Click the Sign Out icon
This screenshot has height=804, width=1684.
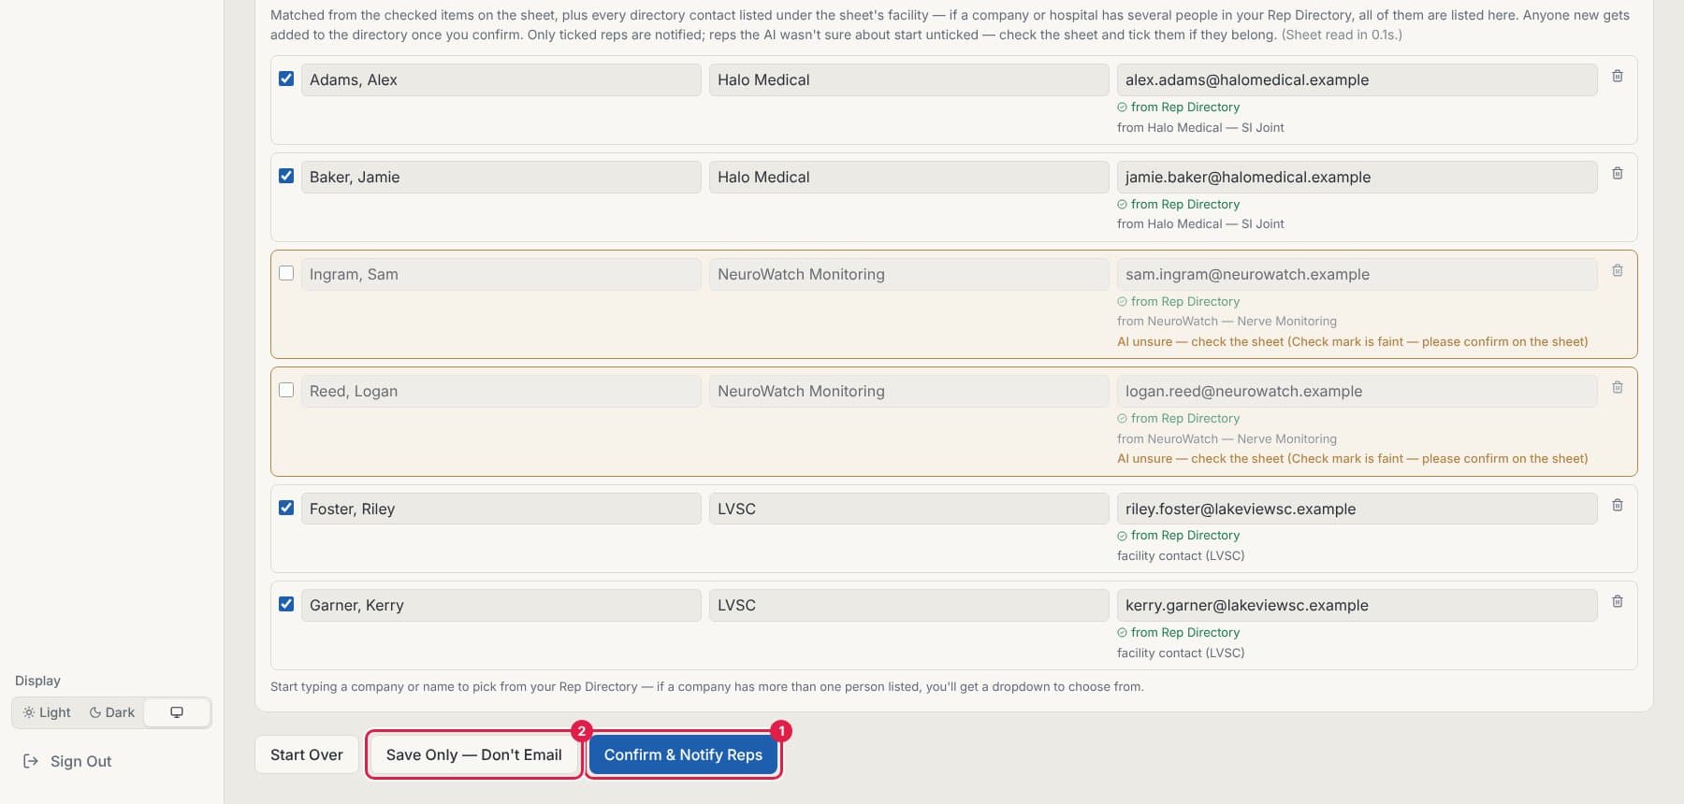31,761
